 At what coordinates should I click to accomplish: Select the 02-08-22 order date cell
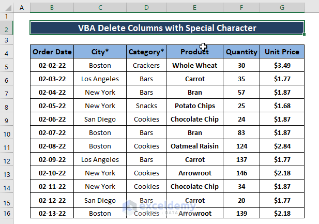[x=52, y=146]
